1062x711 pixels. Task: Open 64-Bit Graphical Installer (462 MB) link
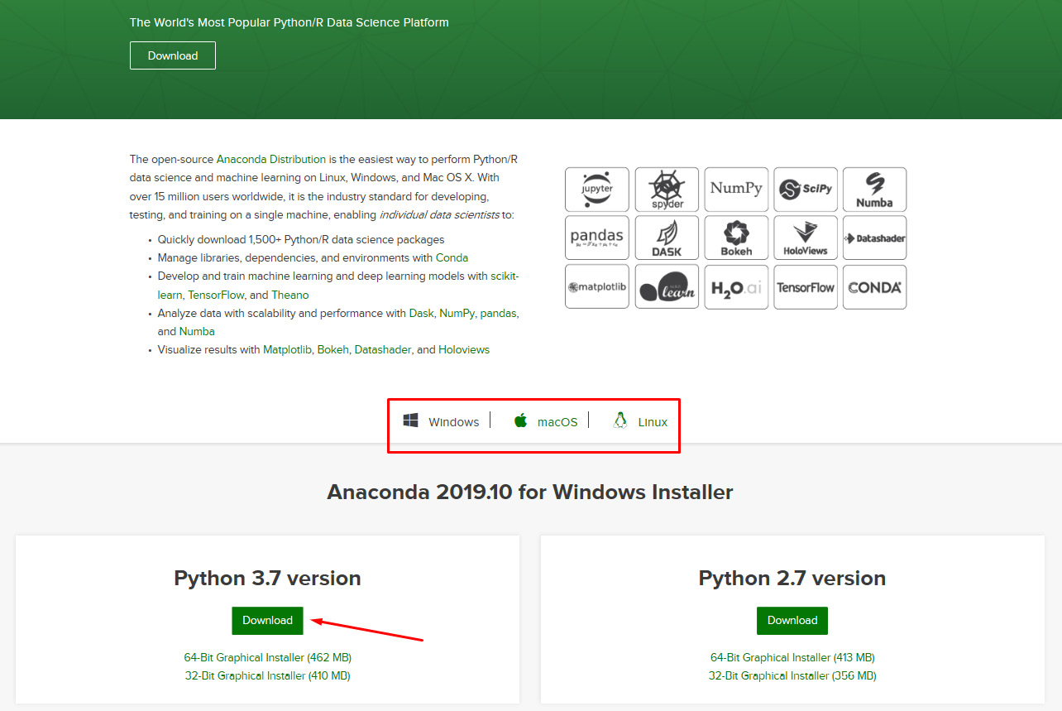(267, 657)
